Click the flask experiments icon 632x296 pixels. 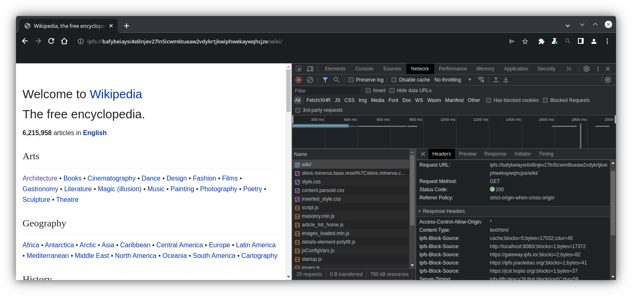pyautogui.click(x=554, y=41)
